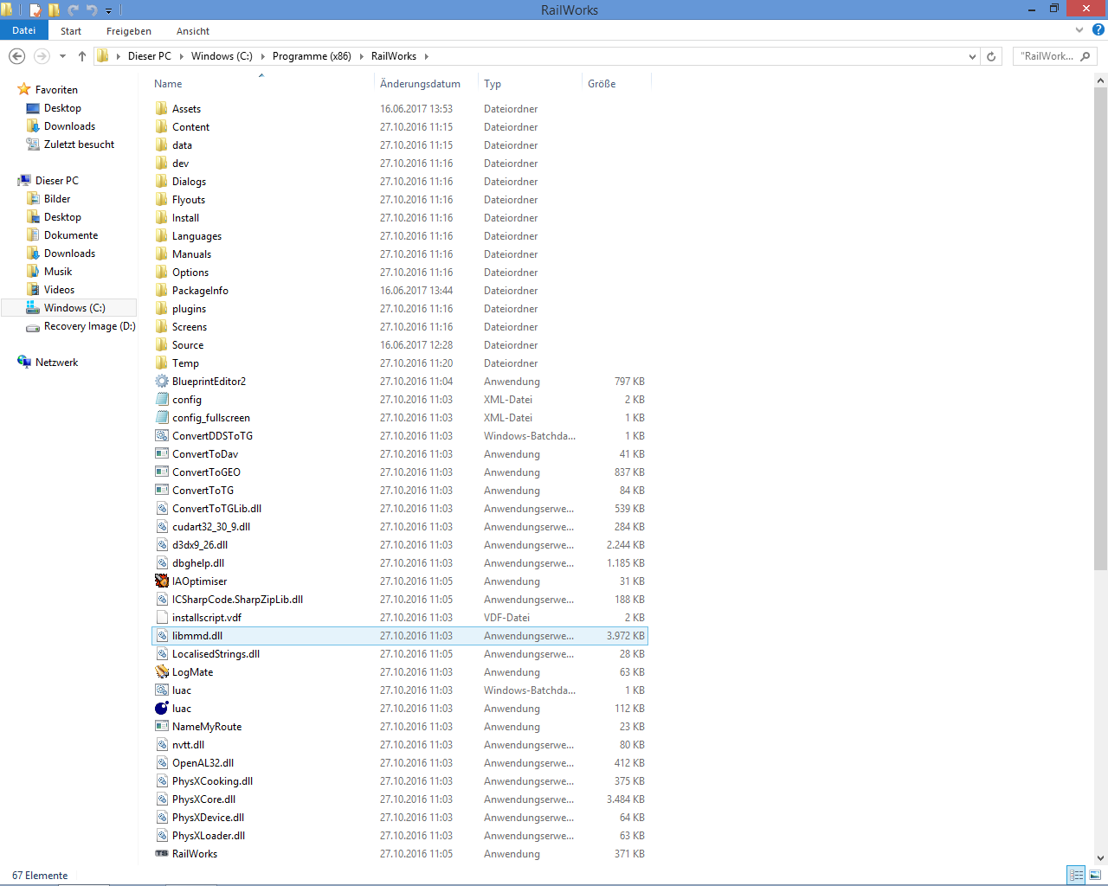Sort by the Name column header
The height and width of the screenshot is (886, 1108).
[261, 84]
